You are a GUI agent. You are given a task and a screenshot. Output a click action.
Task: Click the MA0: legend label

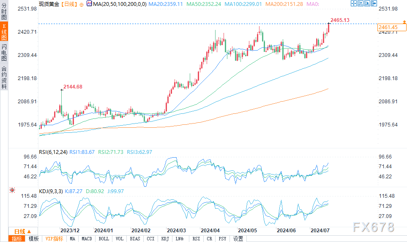[313, 4]
